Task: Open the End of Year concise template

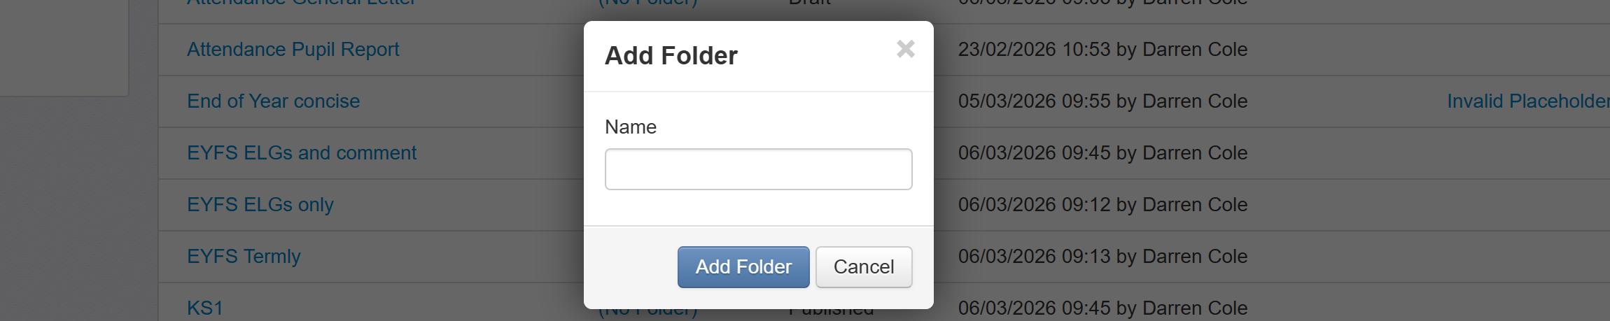Action: [x=273, y=101]
